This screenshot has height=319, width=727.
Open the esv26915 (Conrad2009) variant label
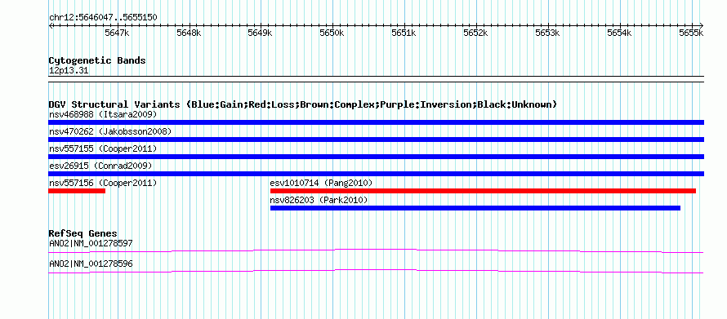(100, 166)
